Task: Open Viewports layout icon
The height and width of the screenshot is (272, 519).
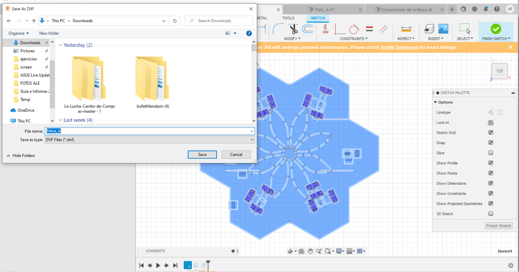Action: 360,251
